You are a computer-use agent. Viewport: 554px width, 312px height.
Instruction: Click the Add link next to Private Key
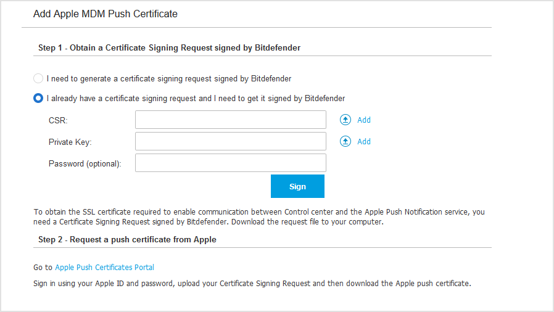click(364, 141)
